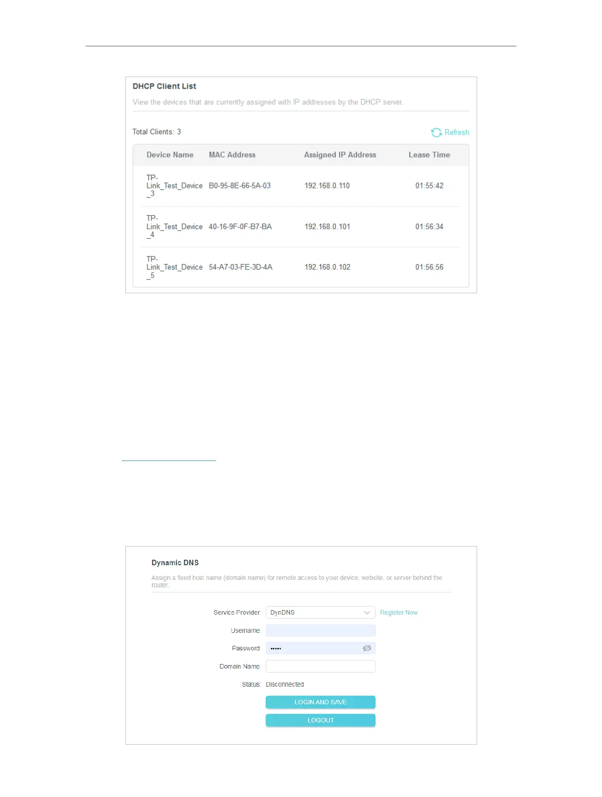Click the Service Provider label
Viewport: 602px width, 797px height.
tap(237, 613)
